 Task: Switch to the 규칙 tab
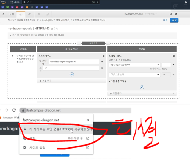click(12, 14)
